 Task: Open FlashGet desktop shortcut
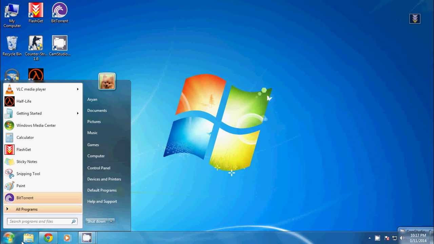pos(36,13)
